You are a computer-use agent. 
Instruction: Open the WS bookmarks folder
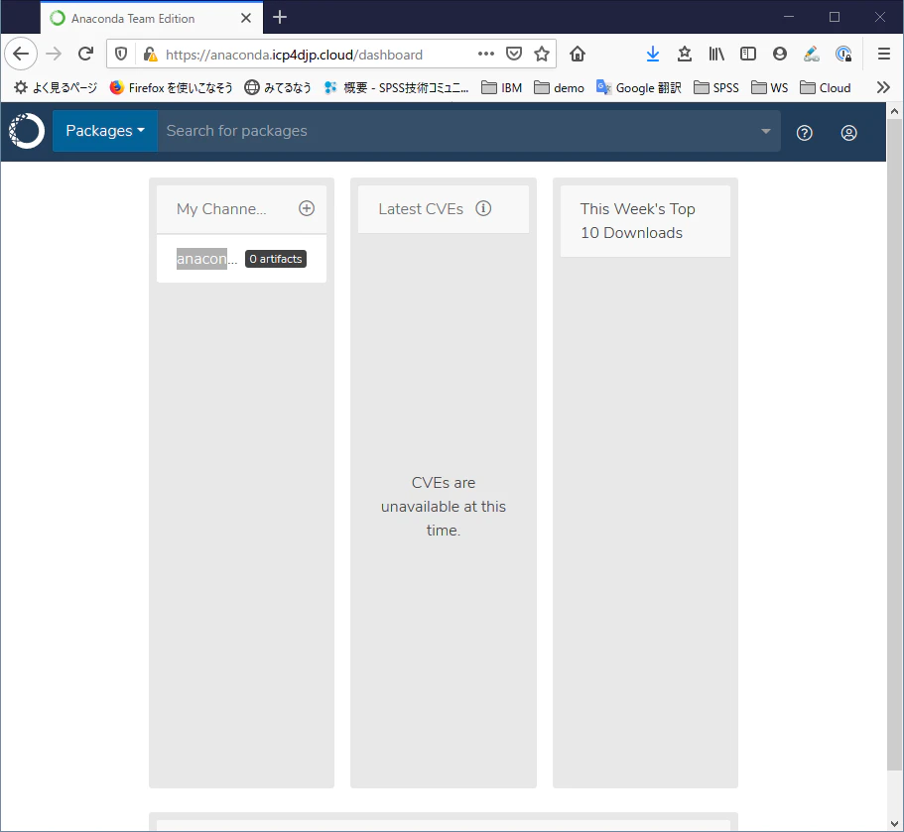(x=770, y=87)
